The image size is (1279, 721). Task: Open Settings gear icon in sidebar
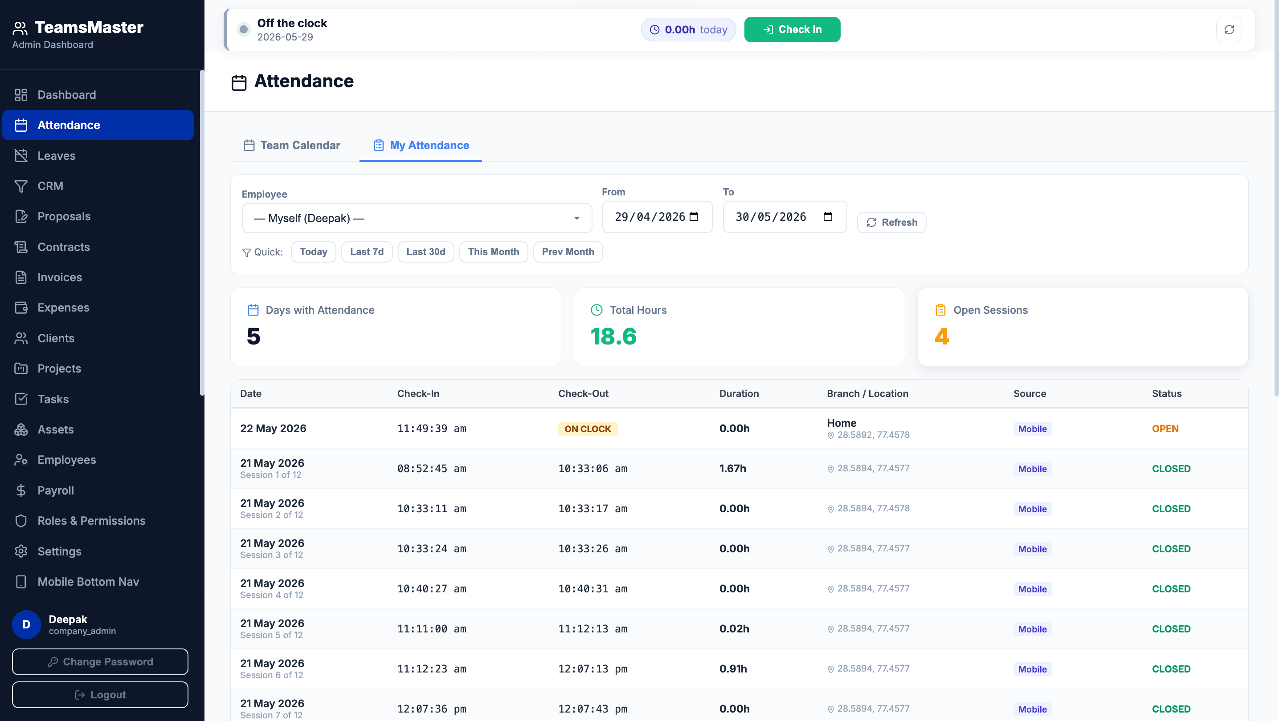tap(21, 551)
